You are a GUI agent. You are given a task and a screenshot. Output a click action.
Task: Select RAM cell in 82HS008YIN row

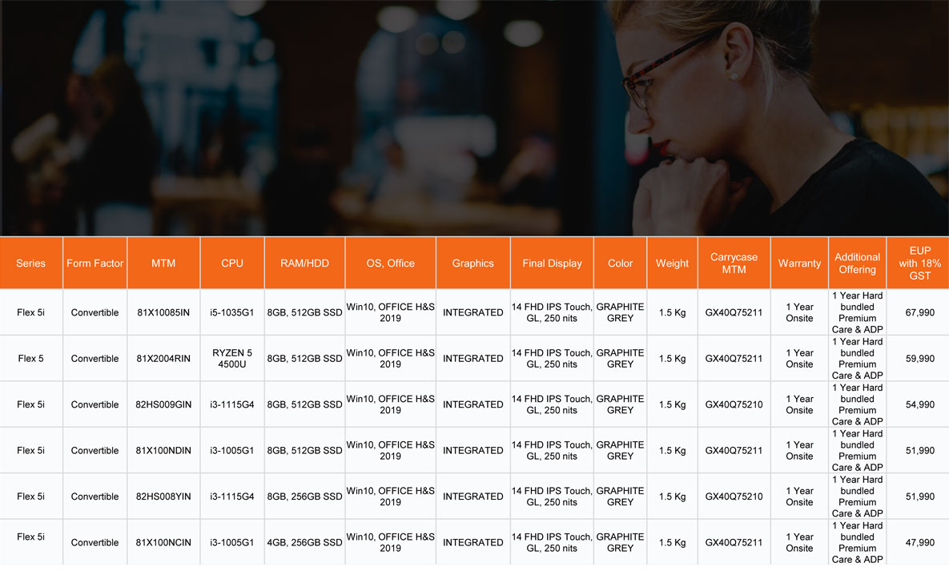click(x=304, y=497)
